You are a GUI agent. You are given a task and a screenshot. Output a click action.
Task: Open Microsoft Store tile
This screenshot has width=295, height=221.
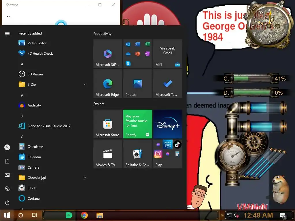point(108,124)
